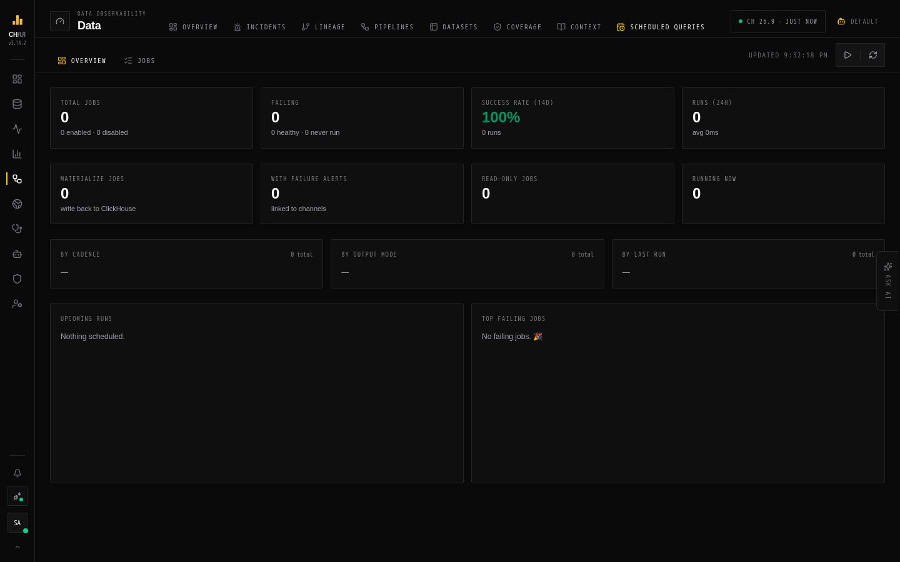Click the Read-Only Jobs card
900x562 pixels.
click(572, 194)
